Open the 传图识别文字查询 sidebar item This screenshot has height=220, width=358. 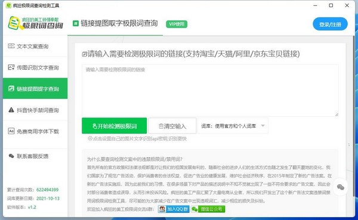(35, 67)
